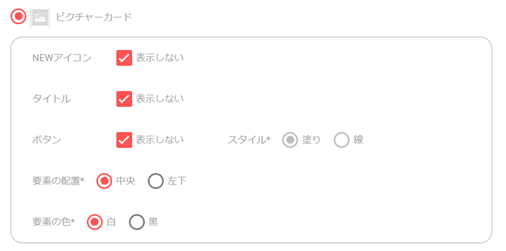
Task: Click the 線 text label
Action: point(359,140)
